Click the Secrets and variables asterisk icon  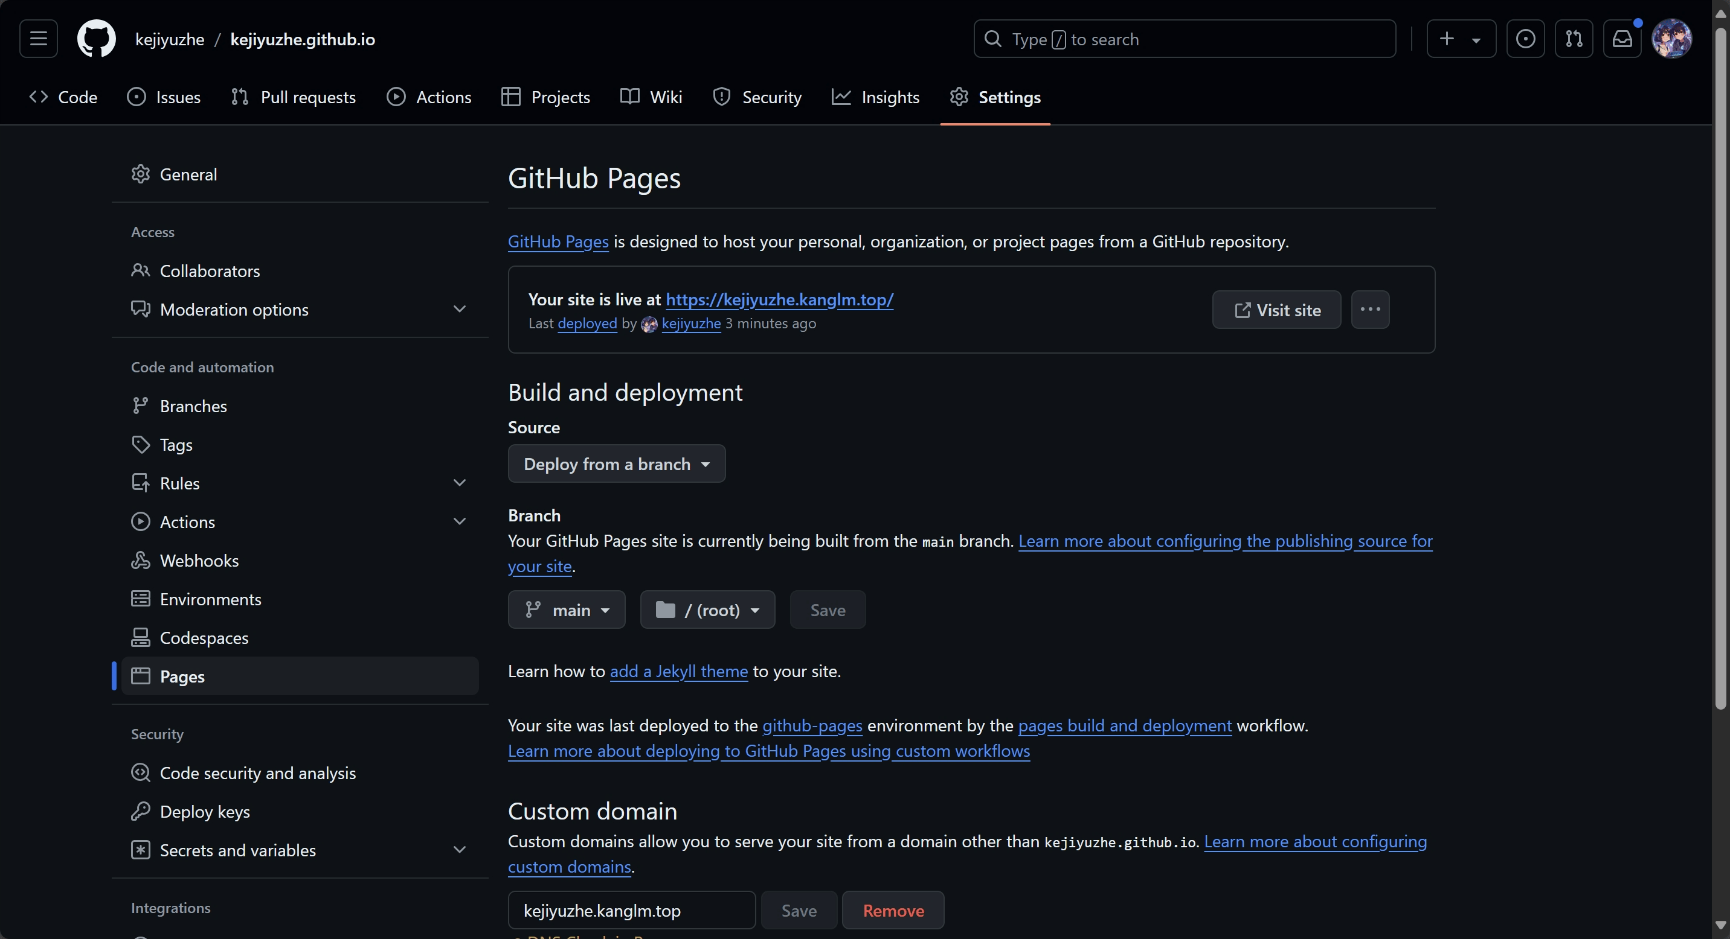[140, 850]
